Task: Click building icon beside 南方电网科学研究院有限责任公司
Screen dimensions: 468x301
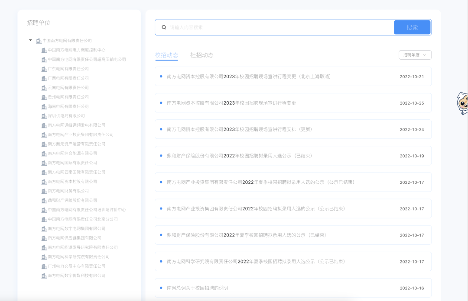Action: (44, 257)
